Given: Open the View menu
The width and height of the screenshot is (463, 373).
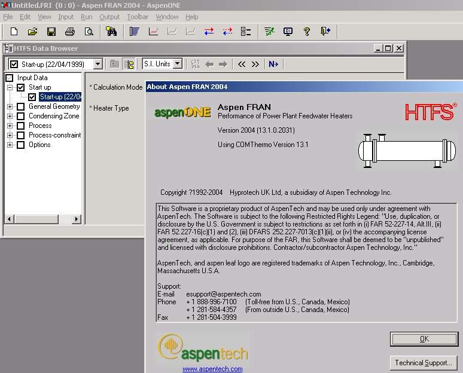Looking at the screenshot, I should [x=44, y=17].
